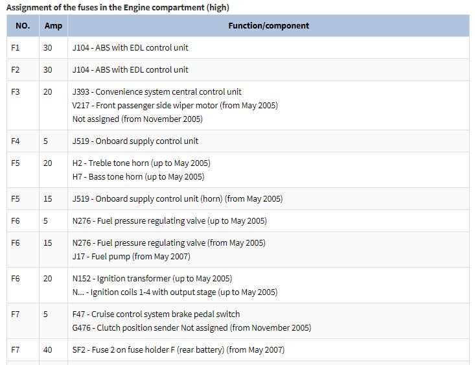The height and width of the screenshot is (365, 475).
Task: Click F47 Cruise control system brake pedal switch
Action: click(x=156, y=314)
